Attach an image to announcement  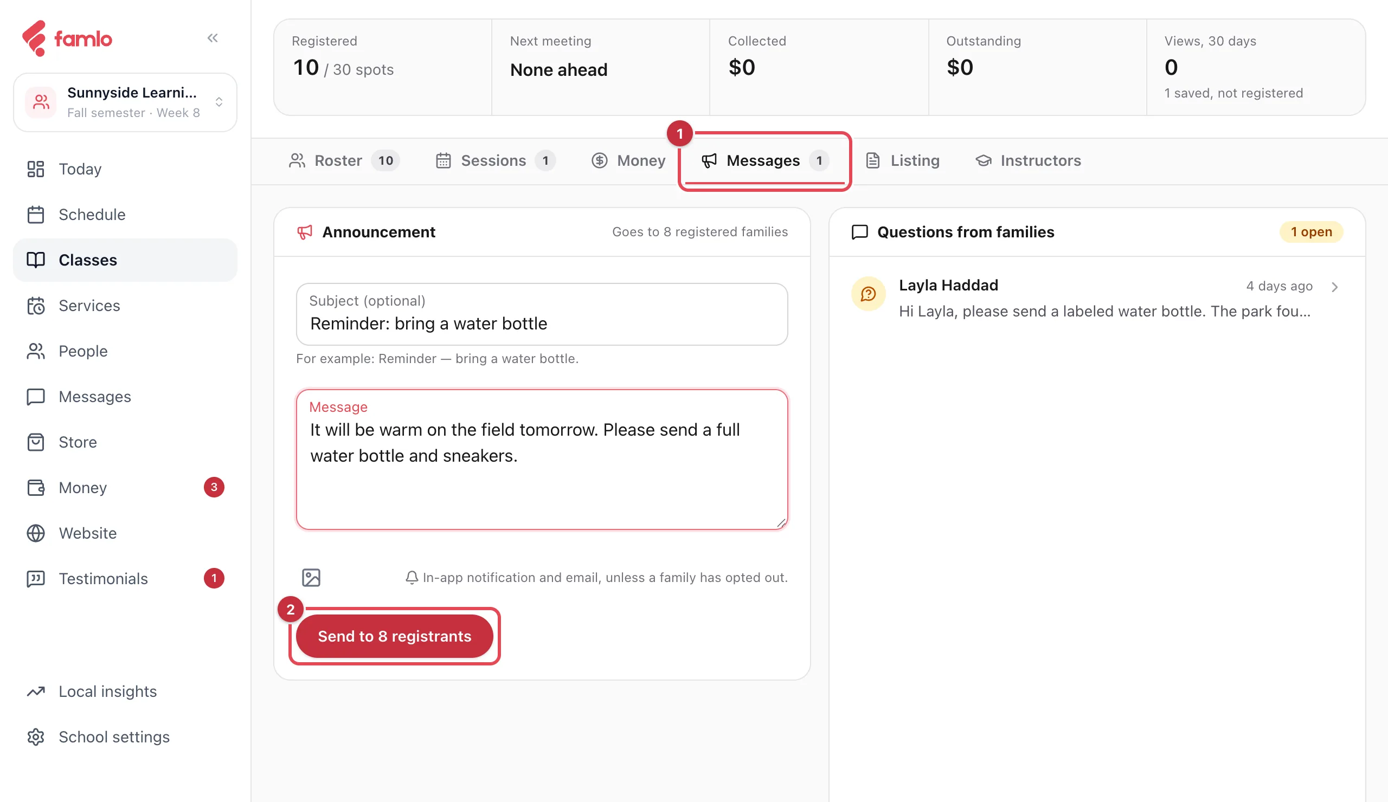[x=311, y=578]
